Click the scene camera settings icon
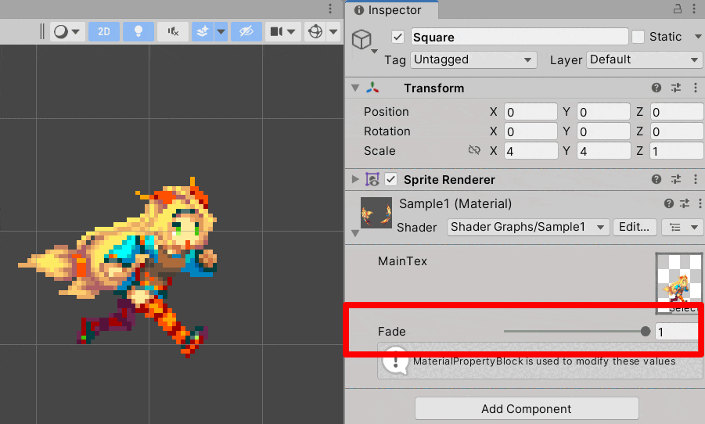 point(276,31)
